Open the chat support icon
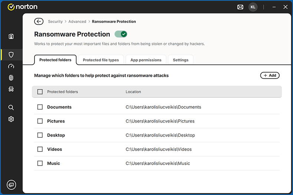The image size is (293, 195). click(x=11, y=185)
